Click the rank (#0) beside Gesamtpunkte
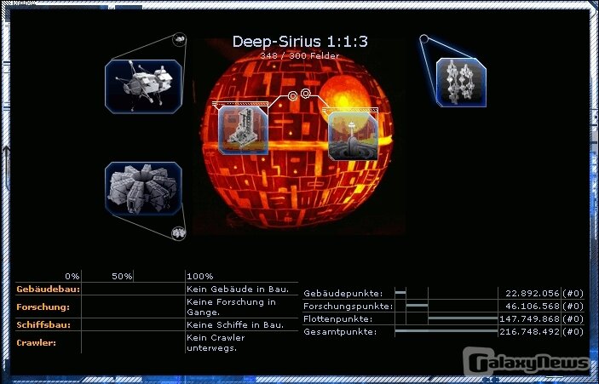The image size is (599, 384). [x=573, y=332]
